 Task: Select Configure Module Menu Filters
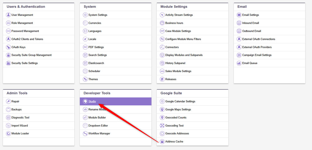pyautogui.click(x=183, y=39)
